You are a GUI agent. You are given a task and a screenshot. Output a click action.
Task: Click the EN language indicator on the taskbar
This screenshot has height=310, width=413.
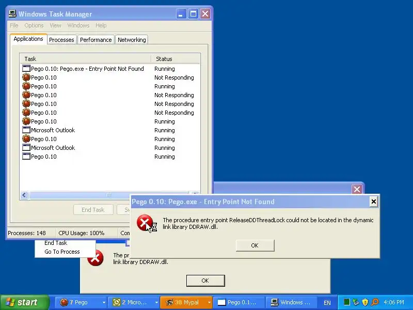coord(327,303)
